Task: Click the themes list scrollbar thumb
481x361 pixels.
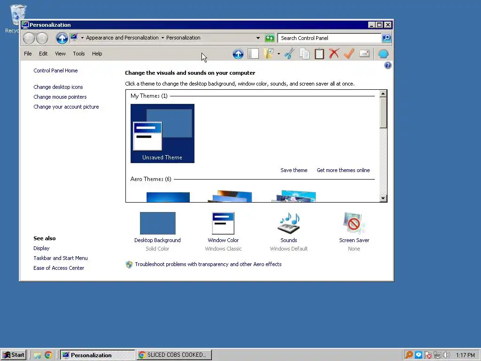Action: (x=383, y=113)
